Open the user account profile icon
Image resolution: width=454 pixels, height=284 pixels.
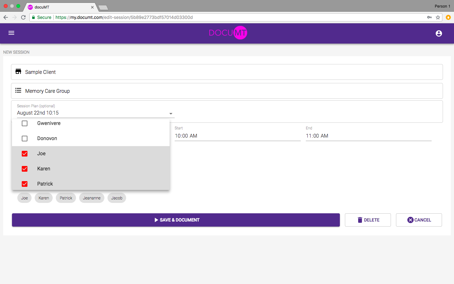439,33
